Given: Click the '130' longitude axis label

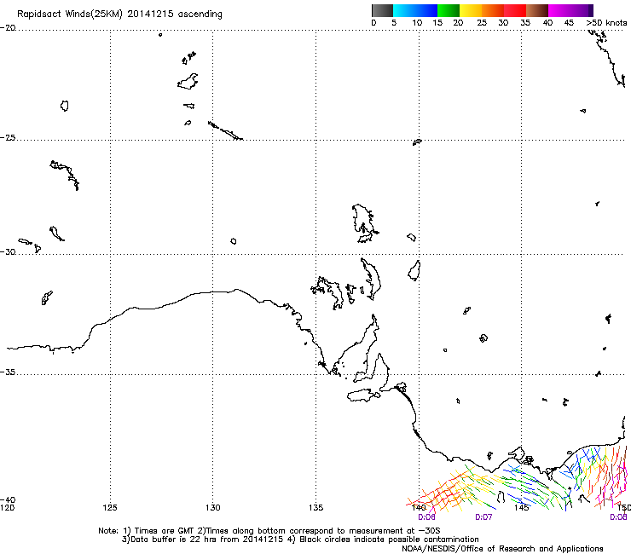Looking at the screenshot, I should 213,508.
